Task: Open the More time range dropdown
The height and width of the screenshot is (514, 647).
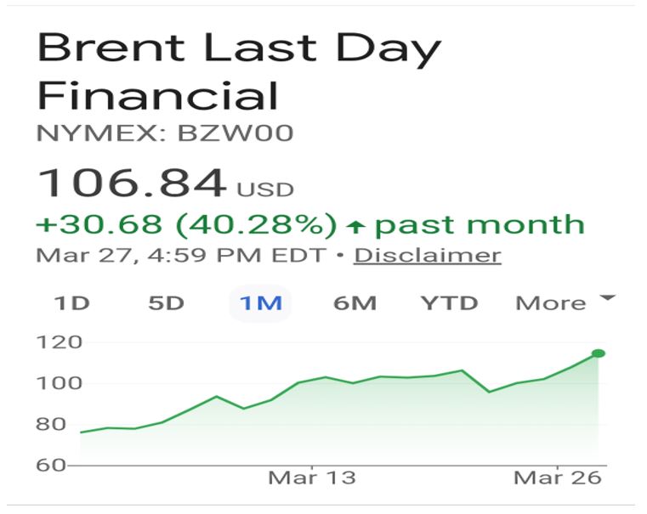Action: 550,303
